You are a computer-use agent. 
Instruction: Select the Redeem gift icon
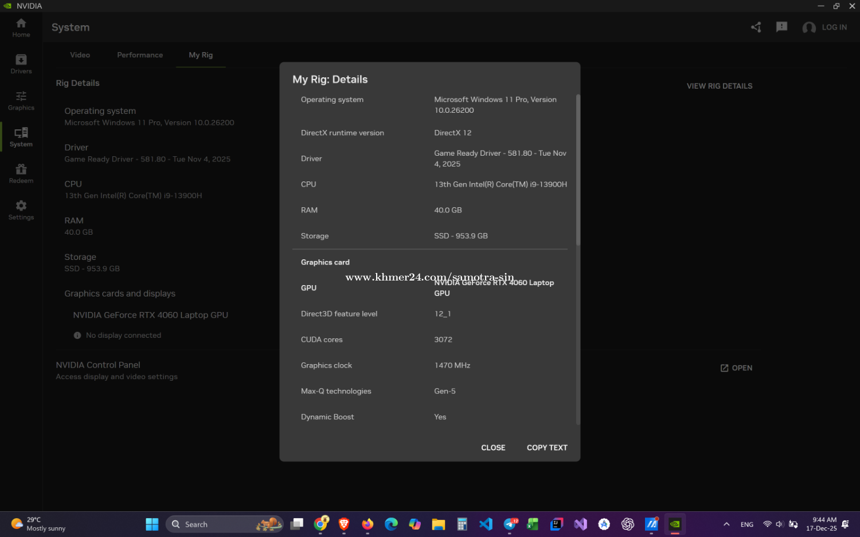click(x=21, y=173)
